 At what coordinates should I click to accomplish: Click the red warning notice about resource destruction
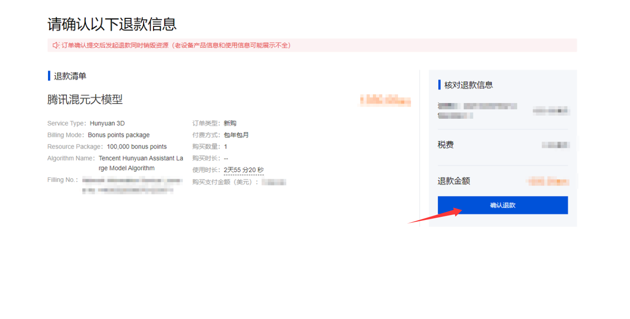[312, 45]
